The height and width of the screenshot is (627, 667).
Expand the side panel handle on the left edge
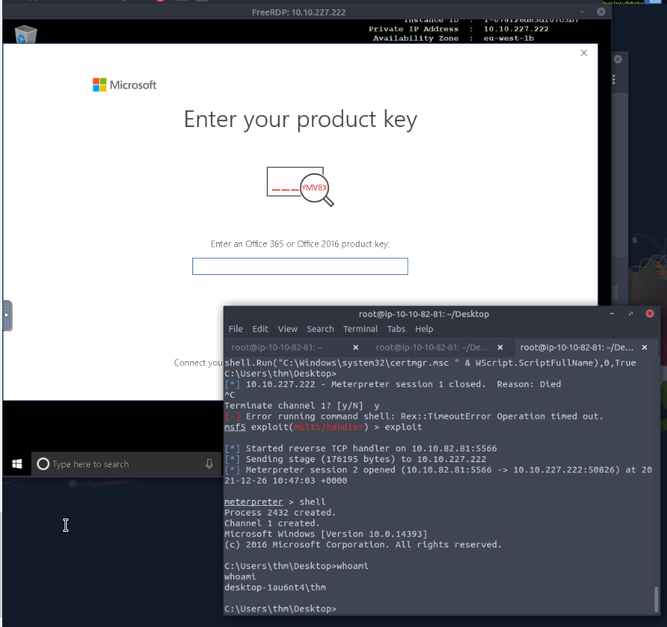7,315
